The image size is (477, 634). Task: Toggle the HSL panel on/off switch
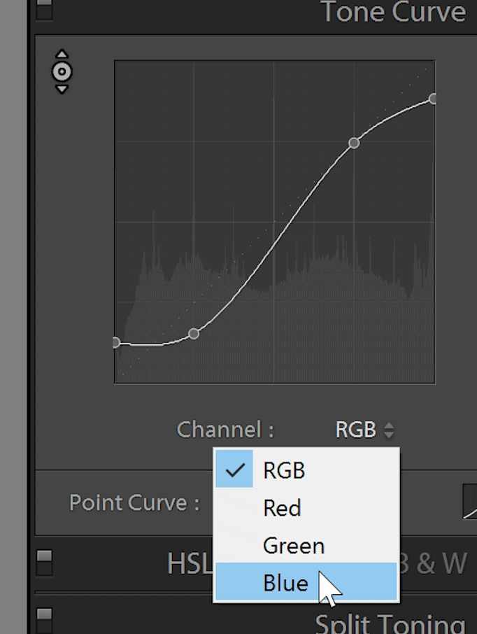click(44, 562)
